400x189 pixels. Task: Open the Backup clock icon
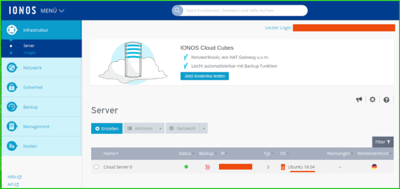[12, 107]
